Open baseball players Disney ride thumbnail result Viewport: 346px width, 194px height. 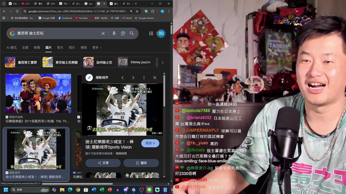pyautogui.click(x=36, y=149)
